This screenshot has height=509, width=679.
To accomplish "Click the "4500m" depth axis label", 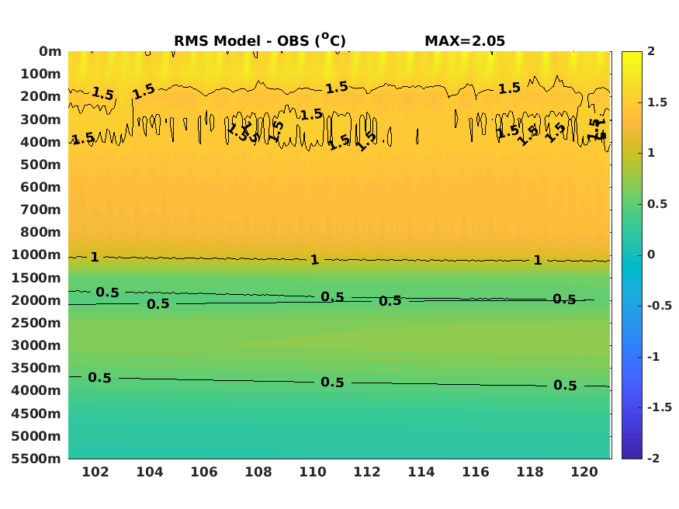I will pyautogui.click(x=36, y=414).
